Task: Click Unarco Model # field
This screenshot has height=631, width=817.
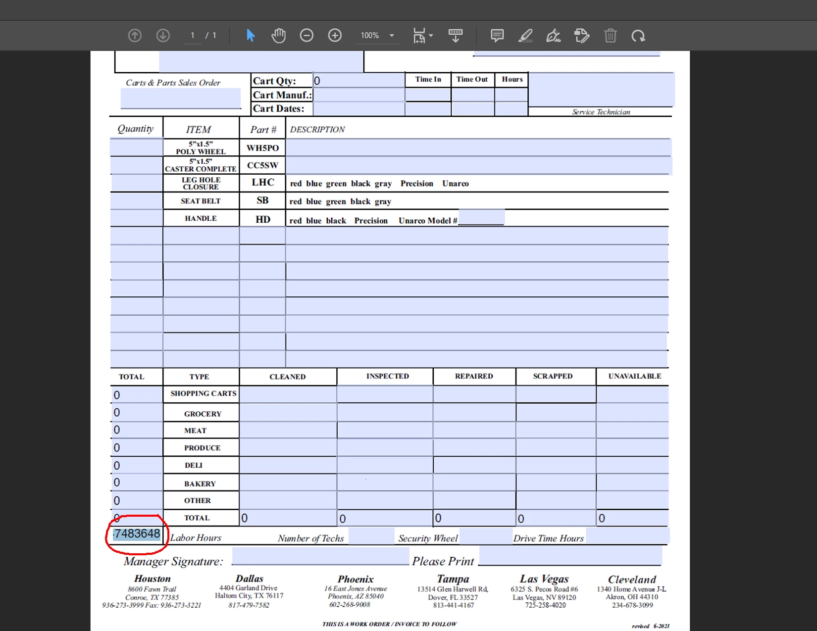Action: point(481,217)
